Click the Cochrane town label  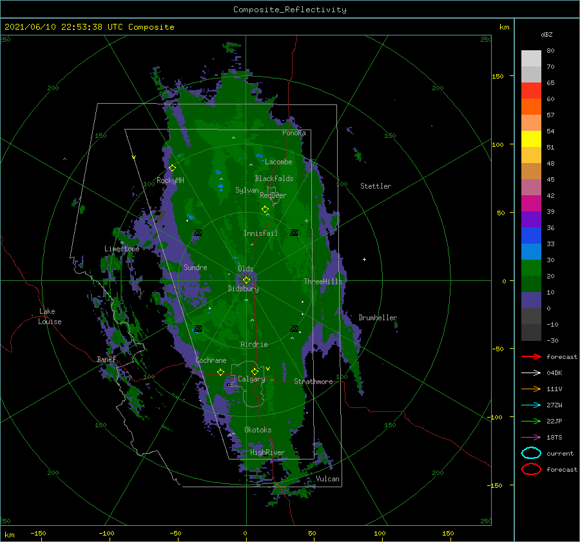coord(211,360)
